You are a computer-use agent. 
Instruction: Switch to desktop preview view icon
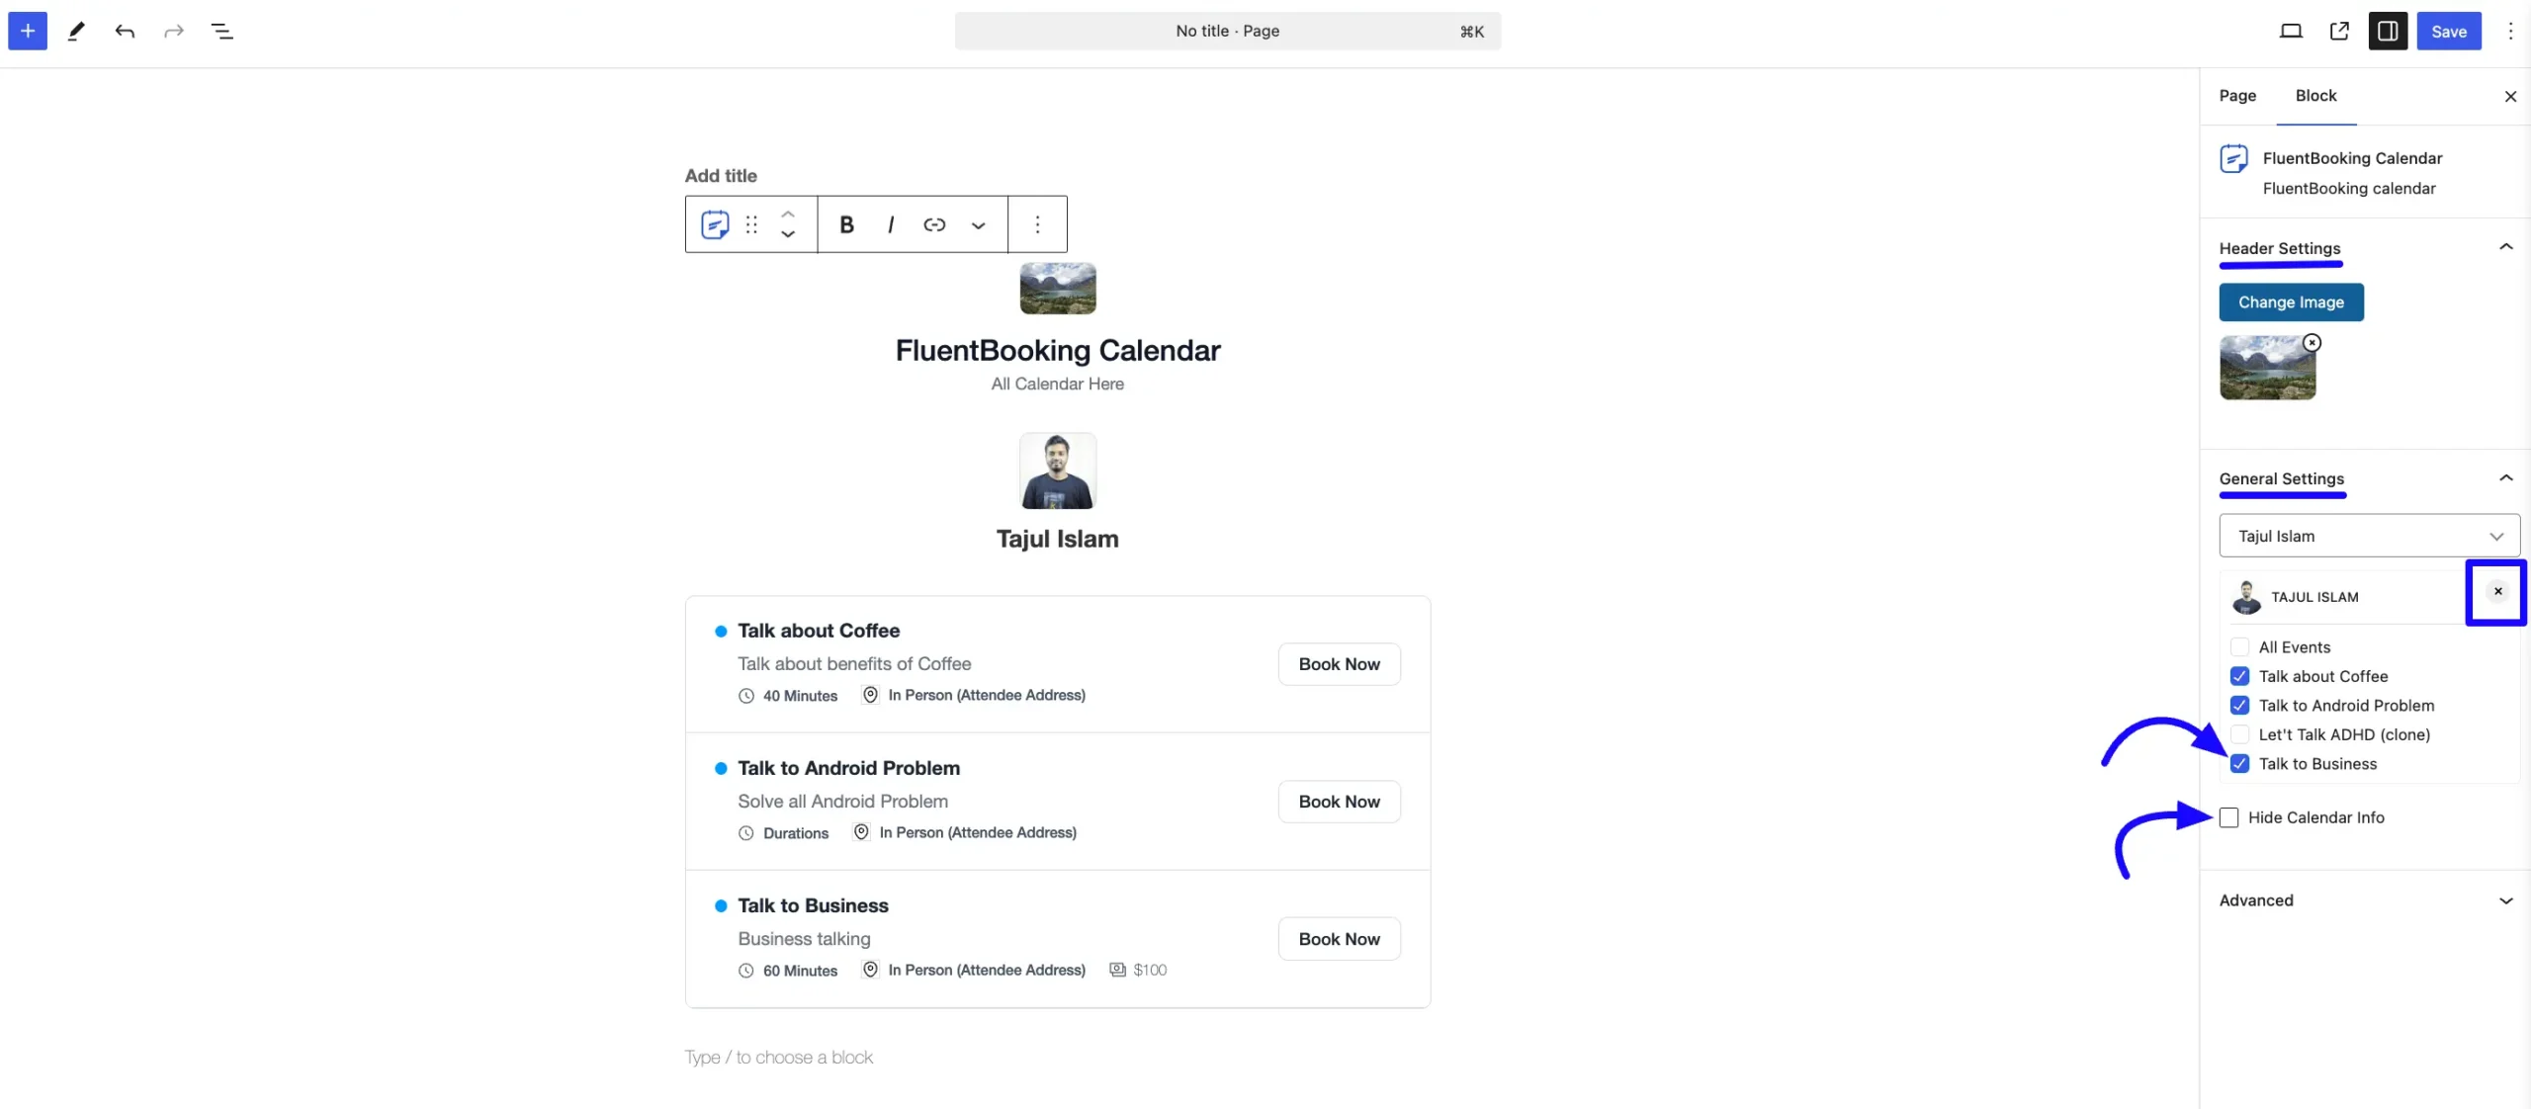tap(2291, 31)
